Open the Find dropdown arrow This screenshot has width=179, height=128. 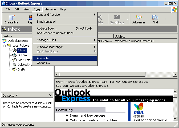[165, 19]
